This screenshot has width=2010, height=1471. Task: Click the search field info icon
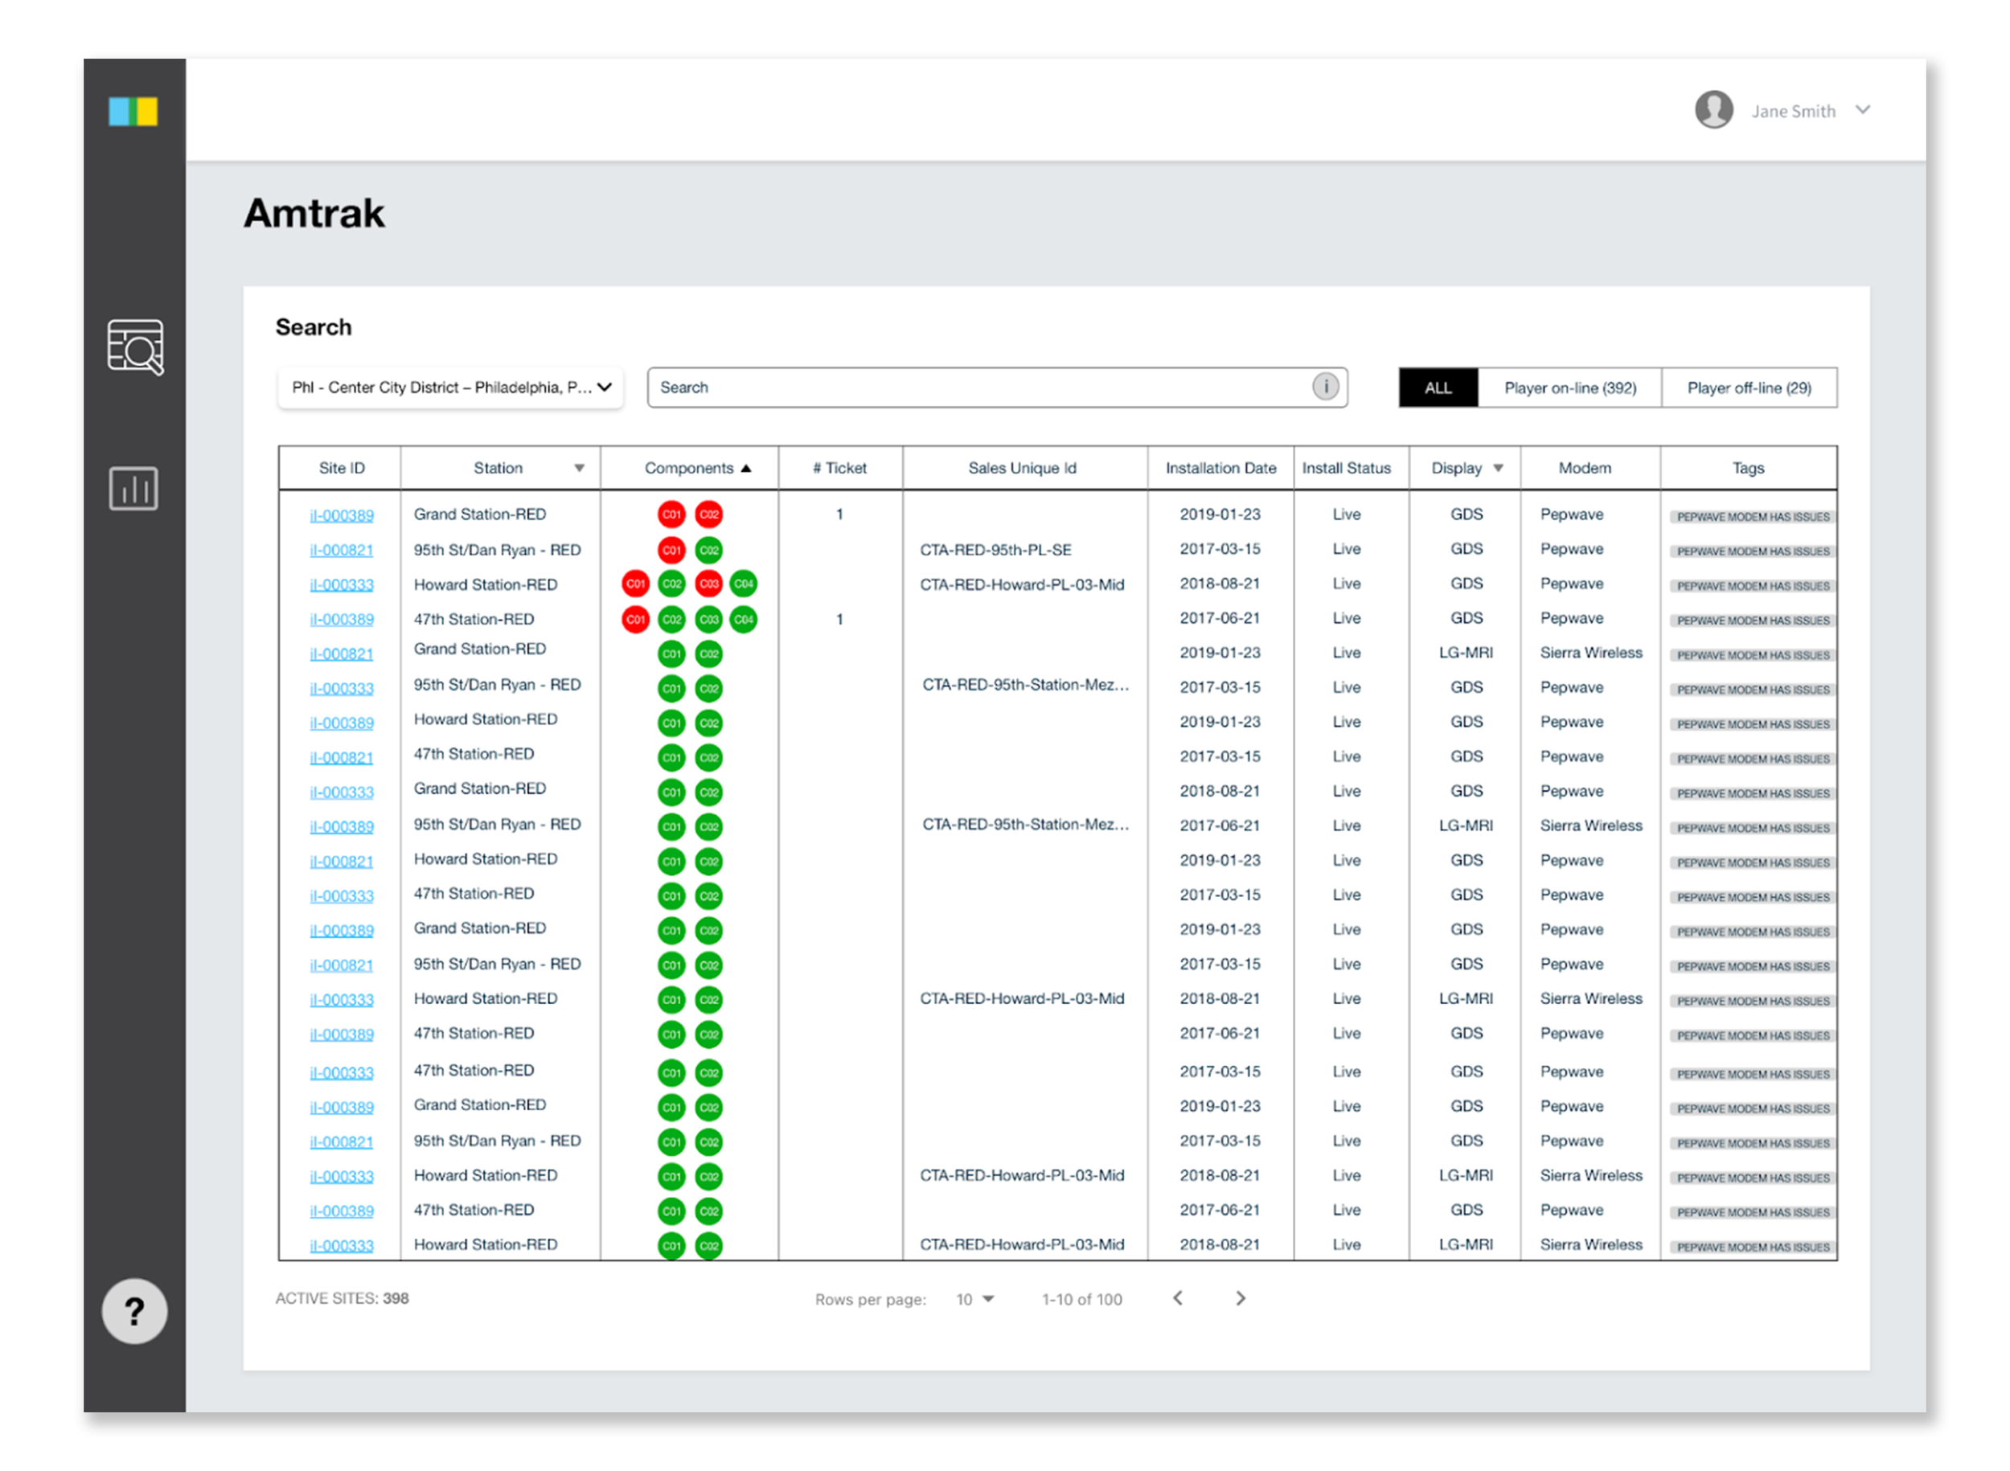[1325, 387]
